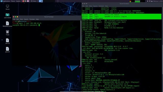Click the left terminal title bar text

coord(49,17)
